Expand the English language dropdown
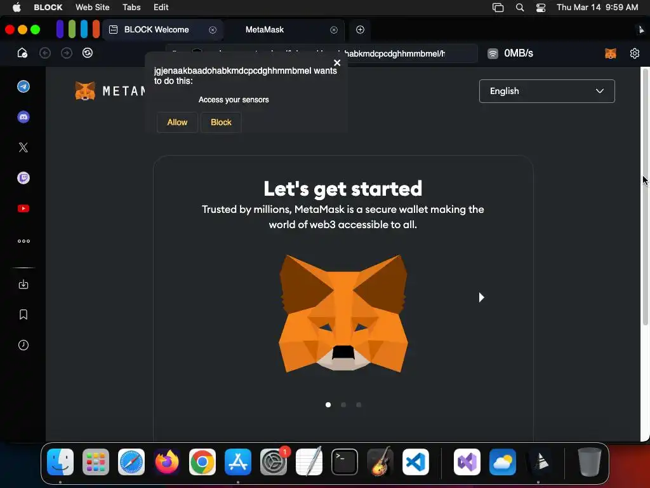 click(x=547, y=91)
